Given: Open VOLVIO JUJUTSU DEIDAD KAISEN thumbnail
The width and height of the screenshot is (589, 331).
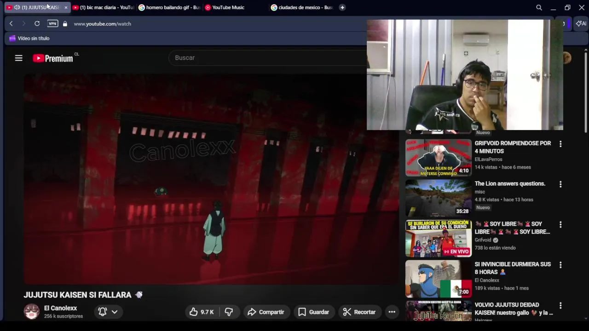Looking at the screenshot, I should (438, 311).
